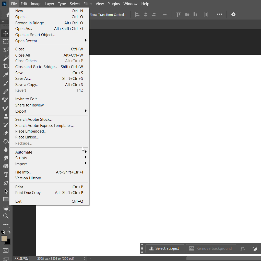Click the foreground color swatch
Viewport: 261px width, 261px height.
click(4, 238)
